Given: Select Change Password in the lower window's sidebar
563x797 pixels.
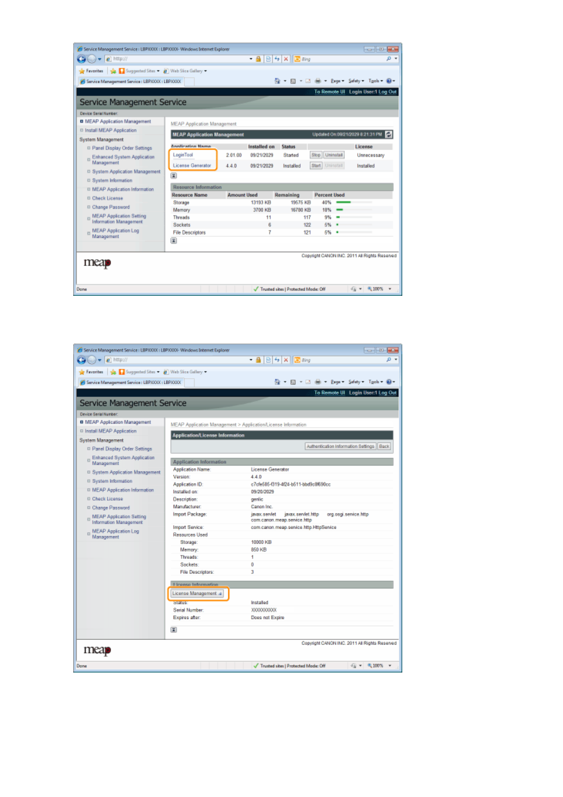Looking at the screenshot, I should click(111, 508).
